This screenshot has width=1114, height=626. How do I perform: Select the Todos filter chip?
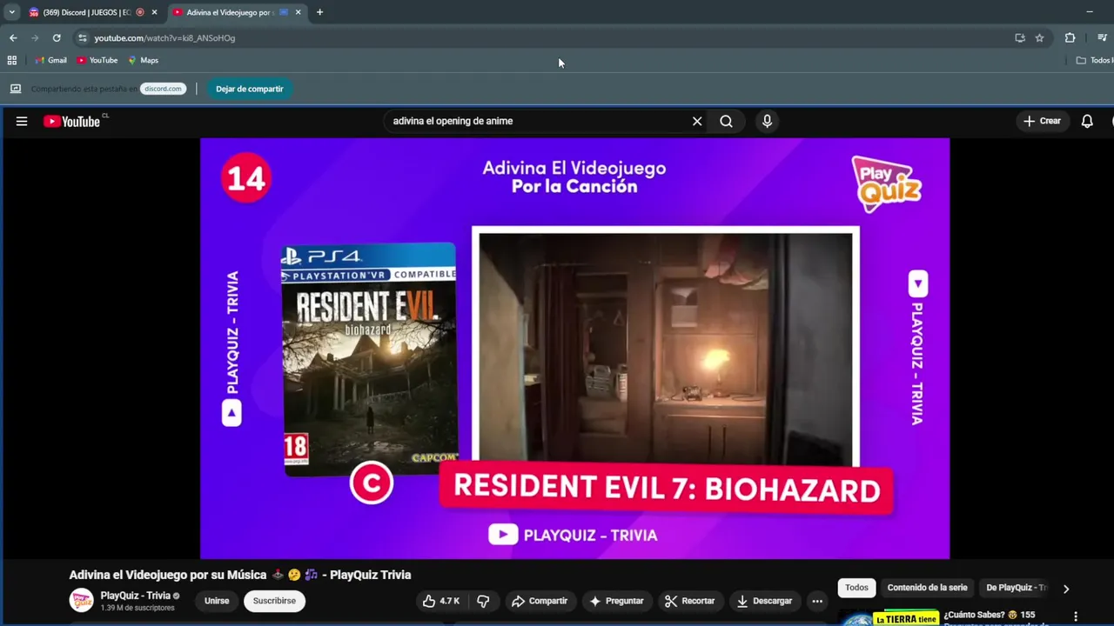pyautogui.click(x=856, y=588)
